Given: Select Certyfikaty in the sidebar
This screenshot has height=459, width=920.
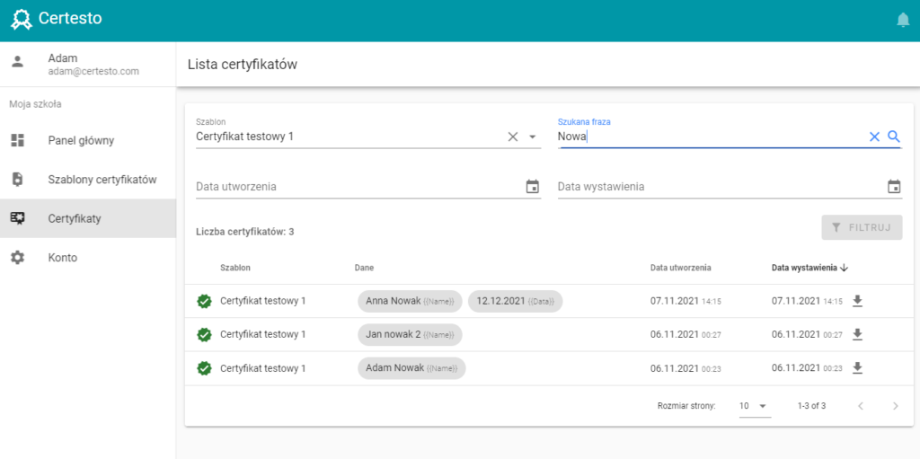Looking at the screenshot, I should [88, 218].
